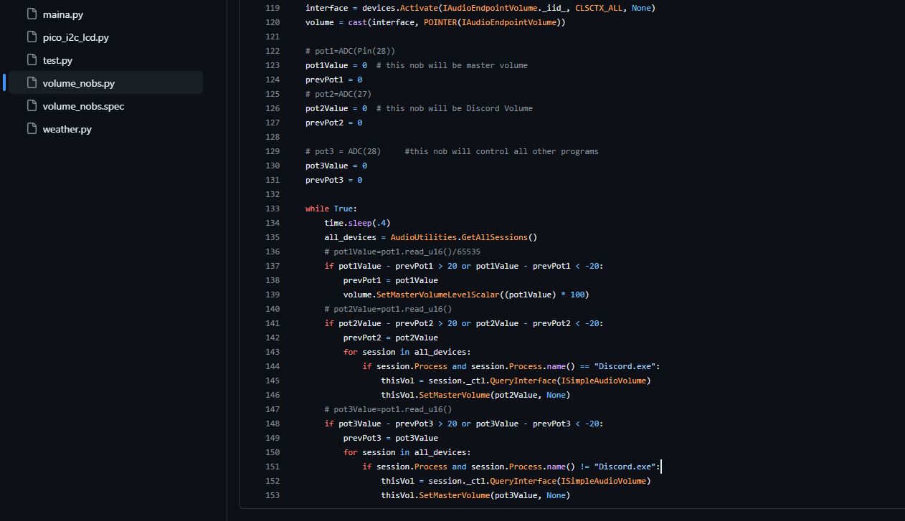Select line number 151
Viewport: 905px width, 521px height.
tap(273, 467)
